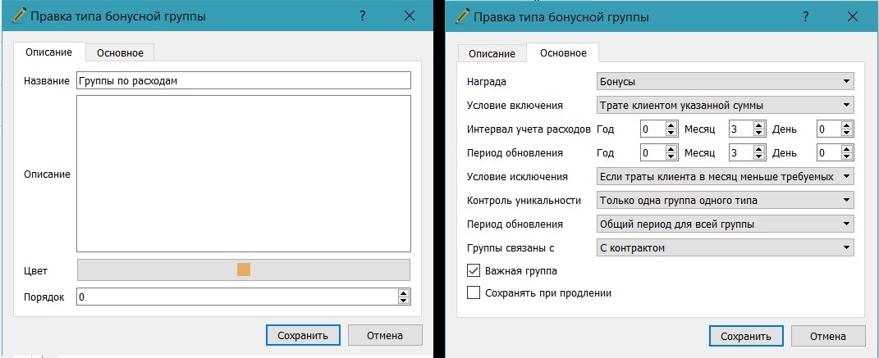Click the Цвет label text

click(x=36, y=270)
